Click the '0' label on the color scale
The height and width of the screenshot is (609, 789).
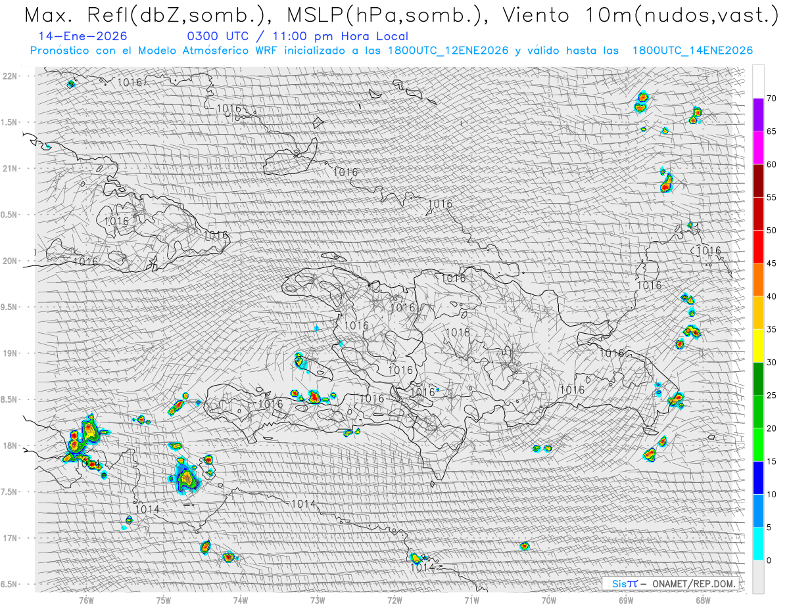pyautogui.click(x=769, y=560)
